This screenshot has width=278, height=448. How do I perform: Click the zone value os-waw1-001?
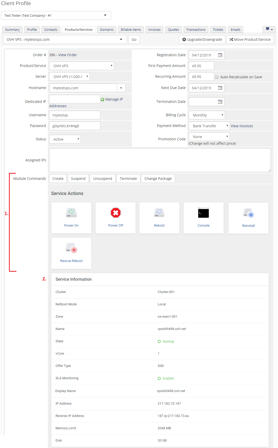(167, 317)
